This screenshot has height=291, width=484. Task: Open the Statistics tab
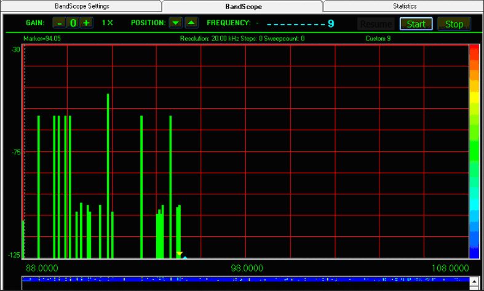click(x=405, y=6)
